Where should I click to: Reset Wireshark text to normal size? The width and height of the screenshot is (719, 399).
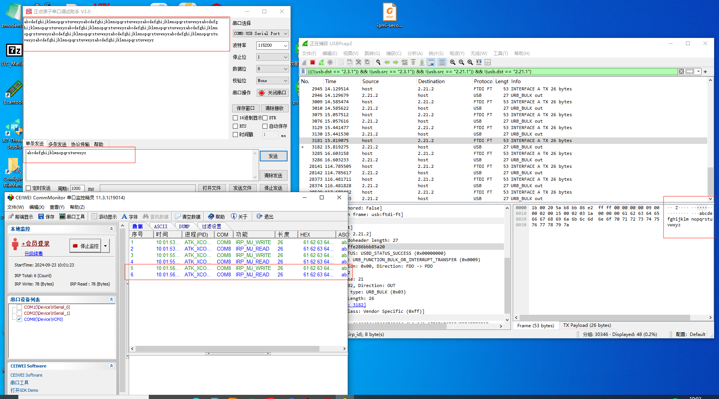(470, 62)
